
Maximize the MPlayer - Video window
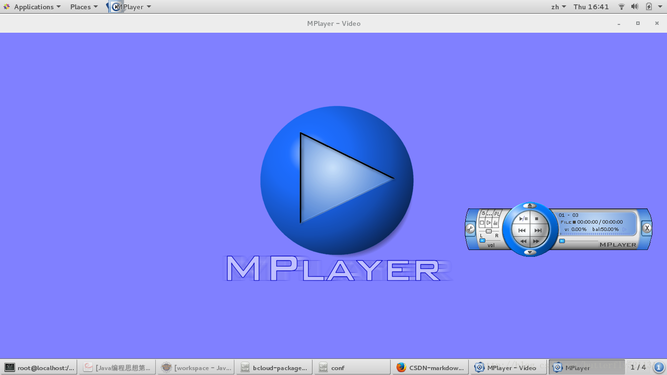(638, 23)
